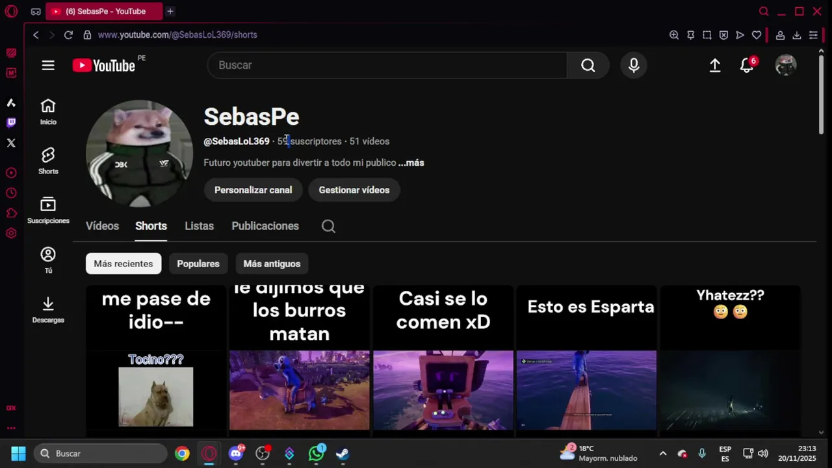Click the YouTube search magnifier button
The image size is (832, 468).
(x=588, y=65)
